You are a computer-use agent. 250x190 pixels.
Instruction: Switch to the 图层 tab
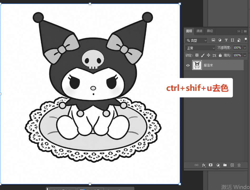(x=189, y=31)
